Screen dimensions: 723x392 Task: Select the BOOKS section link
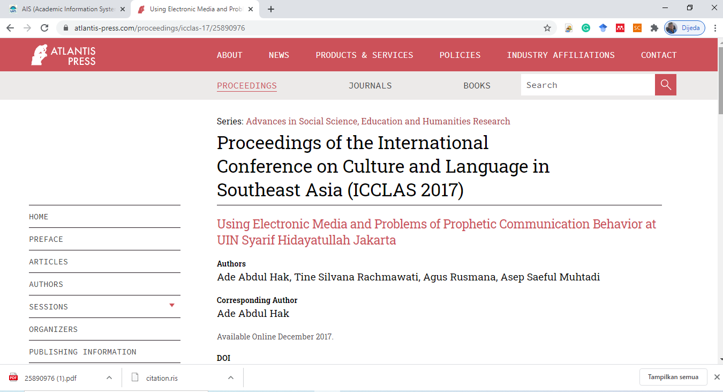pos(477,86)
